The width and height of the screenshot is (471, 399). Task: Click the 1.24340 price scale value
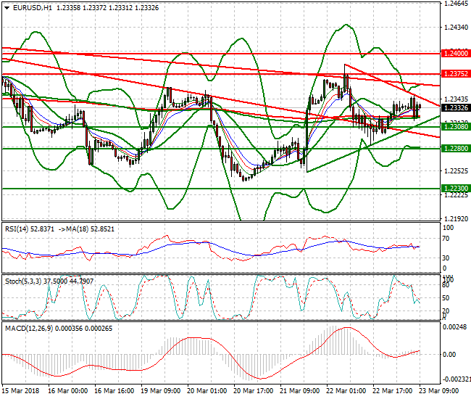pos(457,28)
